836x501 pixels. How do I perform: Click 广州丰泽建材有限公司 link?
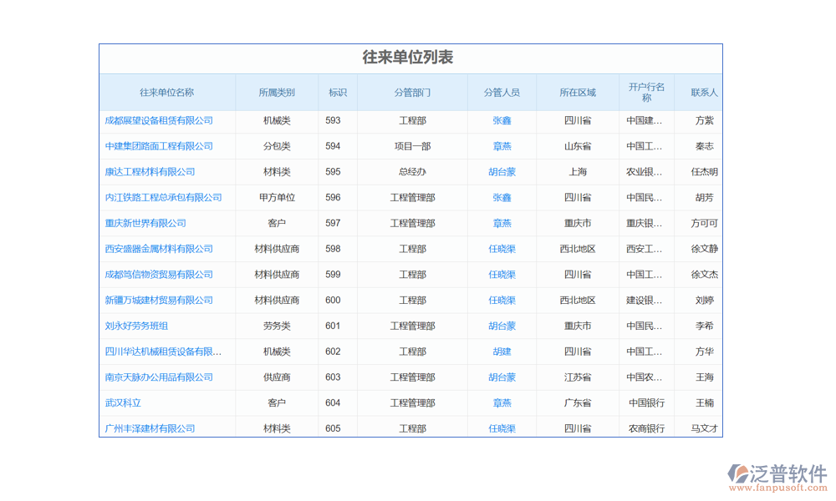click(x=150, y=428)
